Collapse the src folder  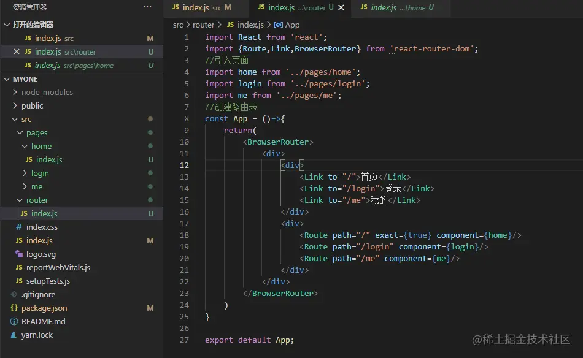point(15,119)
